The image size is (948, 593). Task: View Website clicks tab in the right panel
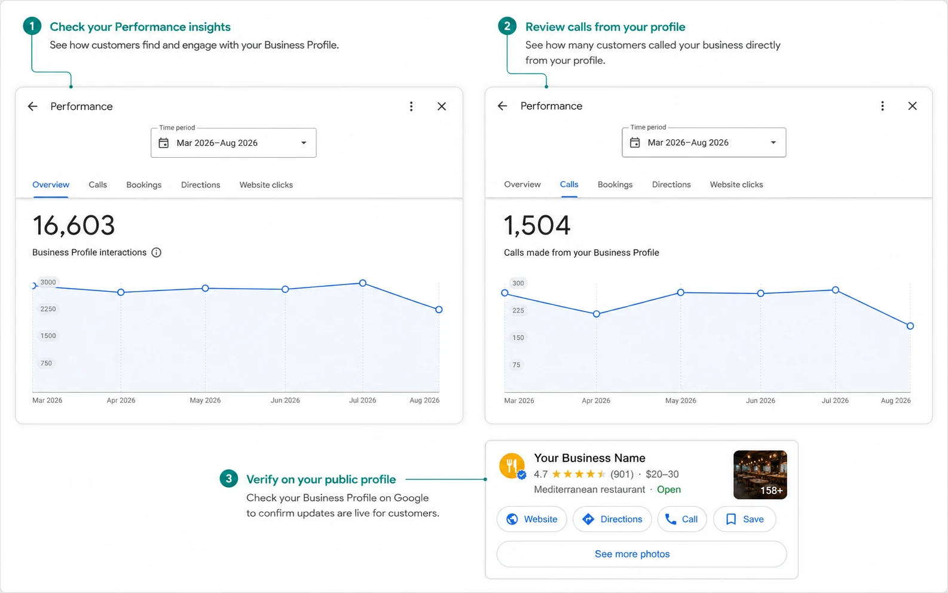pyautogui.click(x=736, y=184)
